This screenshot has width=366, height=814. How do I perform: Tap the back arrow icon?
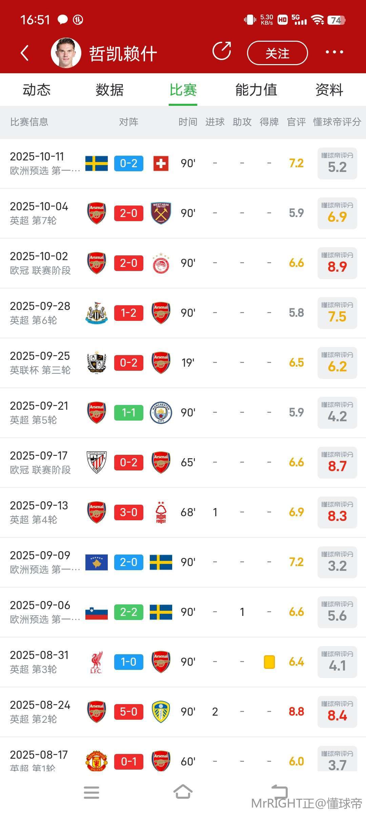click(24, 53)
